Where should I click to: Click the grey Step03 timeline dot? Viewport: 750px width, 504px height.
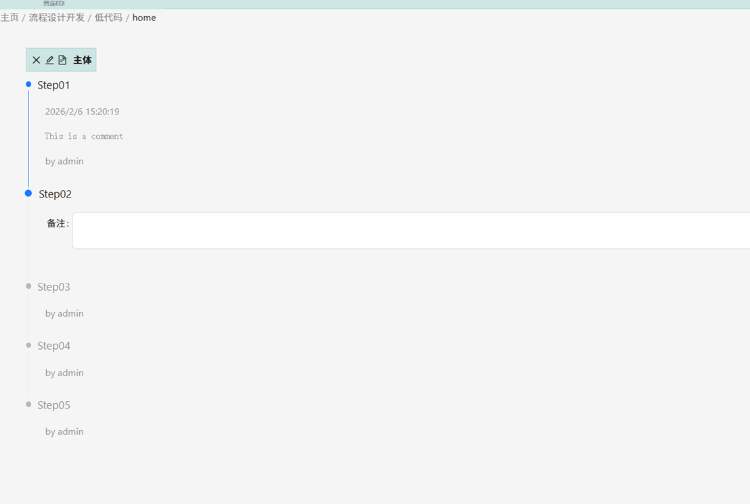click(28, 286)
